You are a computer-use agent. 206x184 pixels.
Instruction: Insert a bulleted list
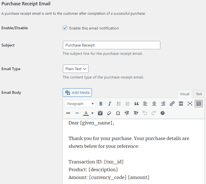click(x=119, y=104)
